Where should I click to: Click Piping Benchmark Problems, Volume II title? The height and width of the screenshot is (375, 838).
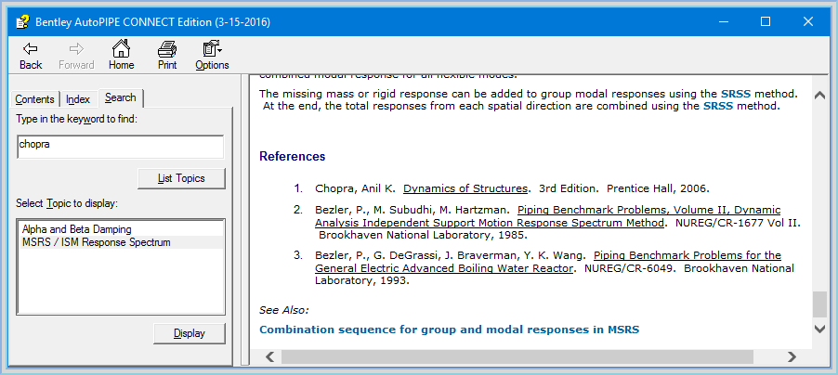click(548, 216)
